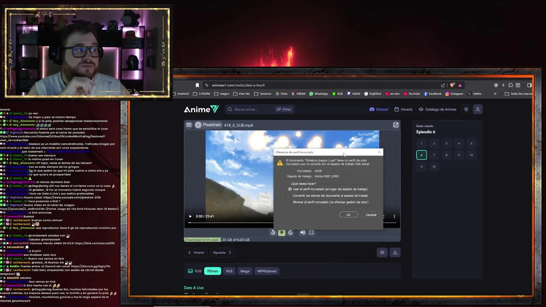546x307 pixels.
Task: Click the AnimeAV1 logo
Action: tap(201, 109)
